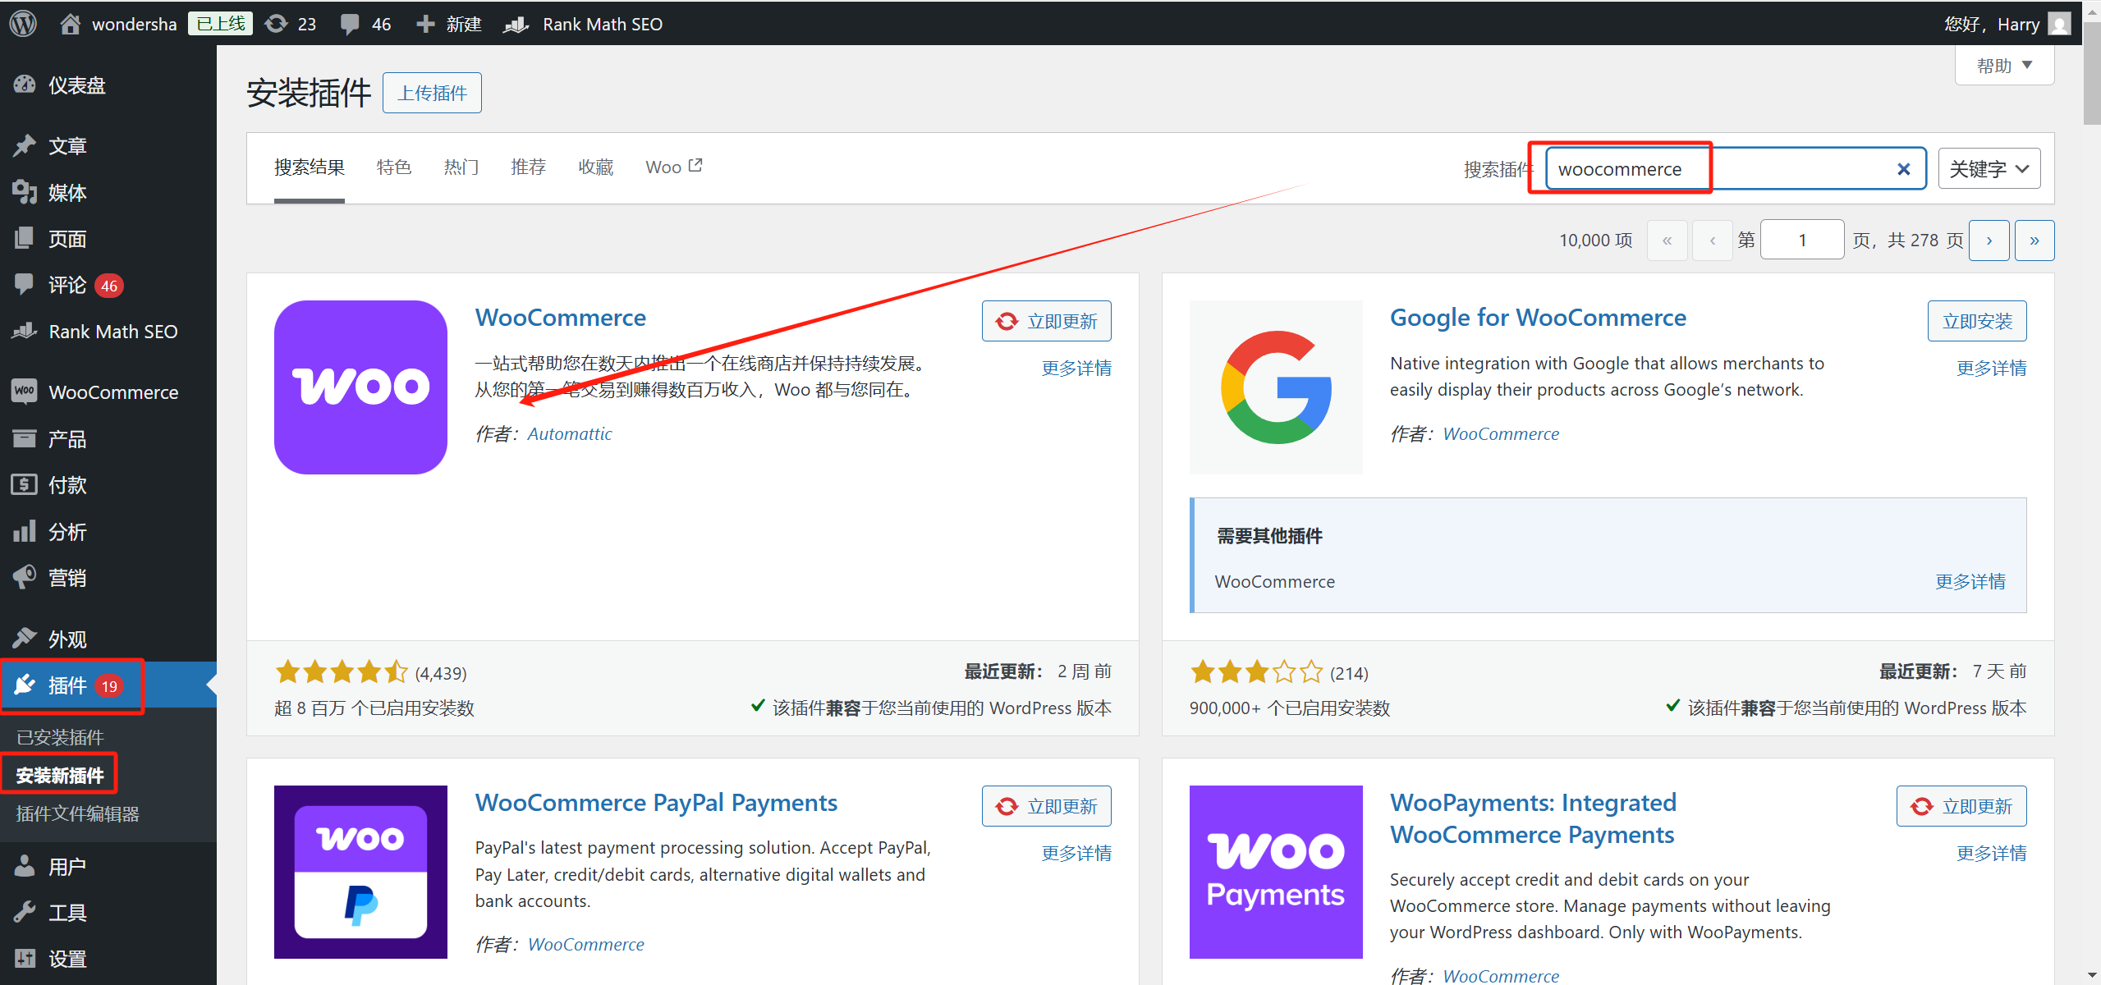
Task: Open the 关键字 search type dropdown
Action: [1989, 167]
